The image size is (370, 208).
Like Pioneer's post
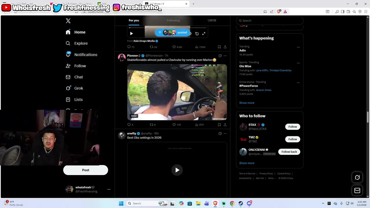177,125
